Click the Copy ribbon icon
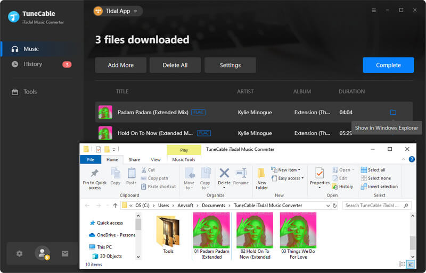The height and width of the screenshot is (273, 426). point(115,176)
